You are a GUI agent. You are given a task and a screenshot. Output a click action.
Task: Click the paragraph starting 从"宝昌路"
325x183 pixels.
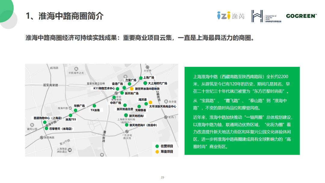[240, 104]
